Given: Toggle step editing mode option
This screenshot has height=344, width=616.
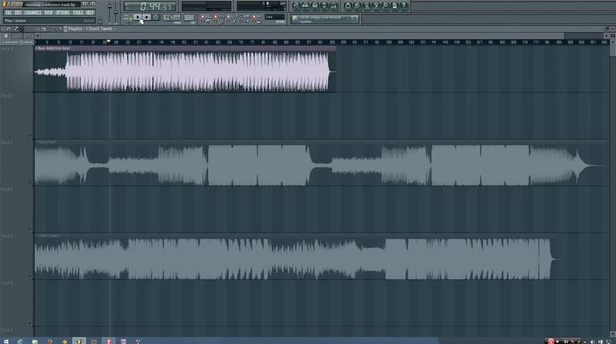Looking at the screenshot, I should (228, 21).
